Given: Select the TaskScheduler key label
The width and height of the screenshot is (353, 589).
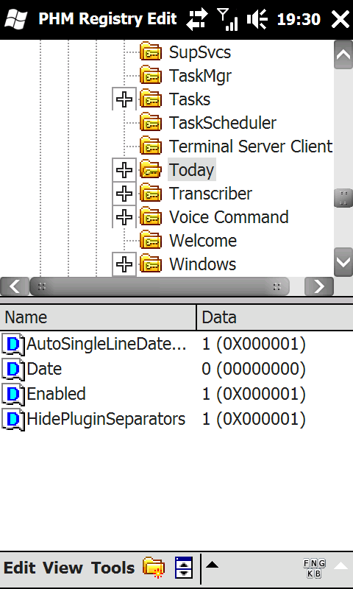Looking at the screenshot, I should click(x=222, y=123).
